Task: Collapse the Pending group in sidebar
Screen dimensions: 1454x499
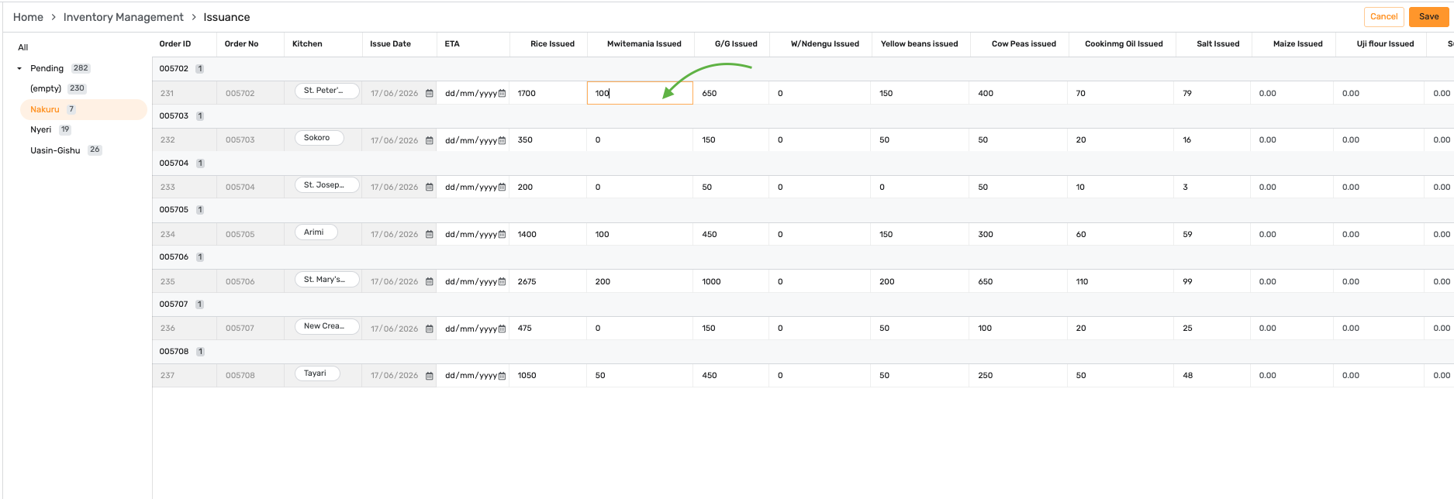Action: coord(19,68)
